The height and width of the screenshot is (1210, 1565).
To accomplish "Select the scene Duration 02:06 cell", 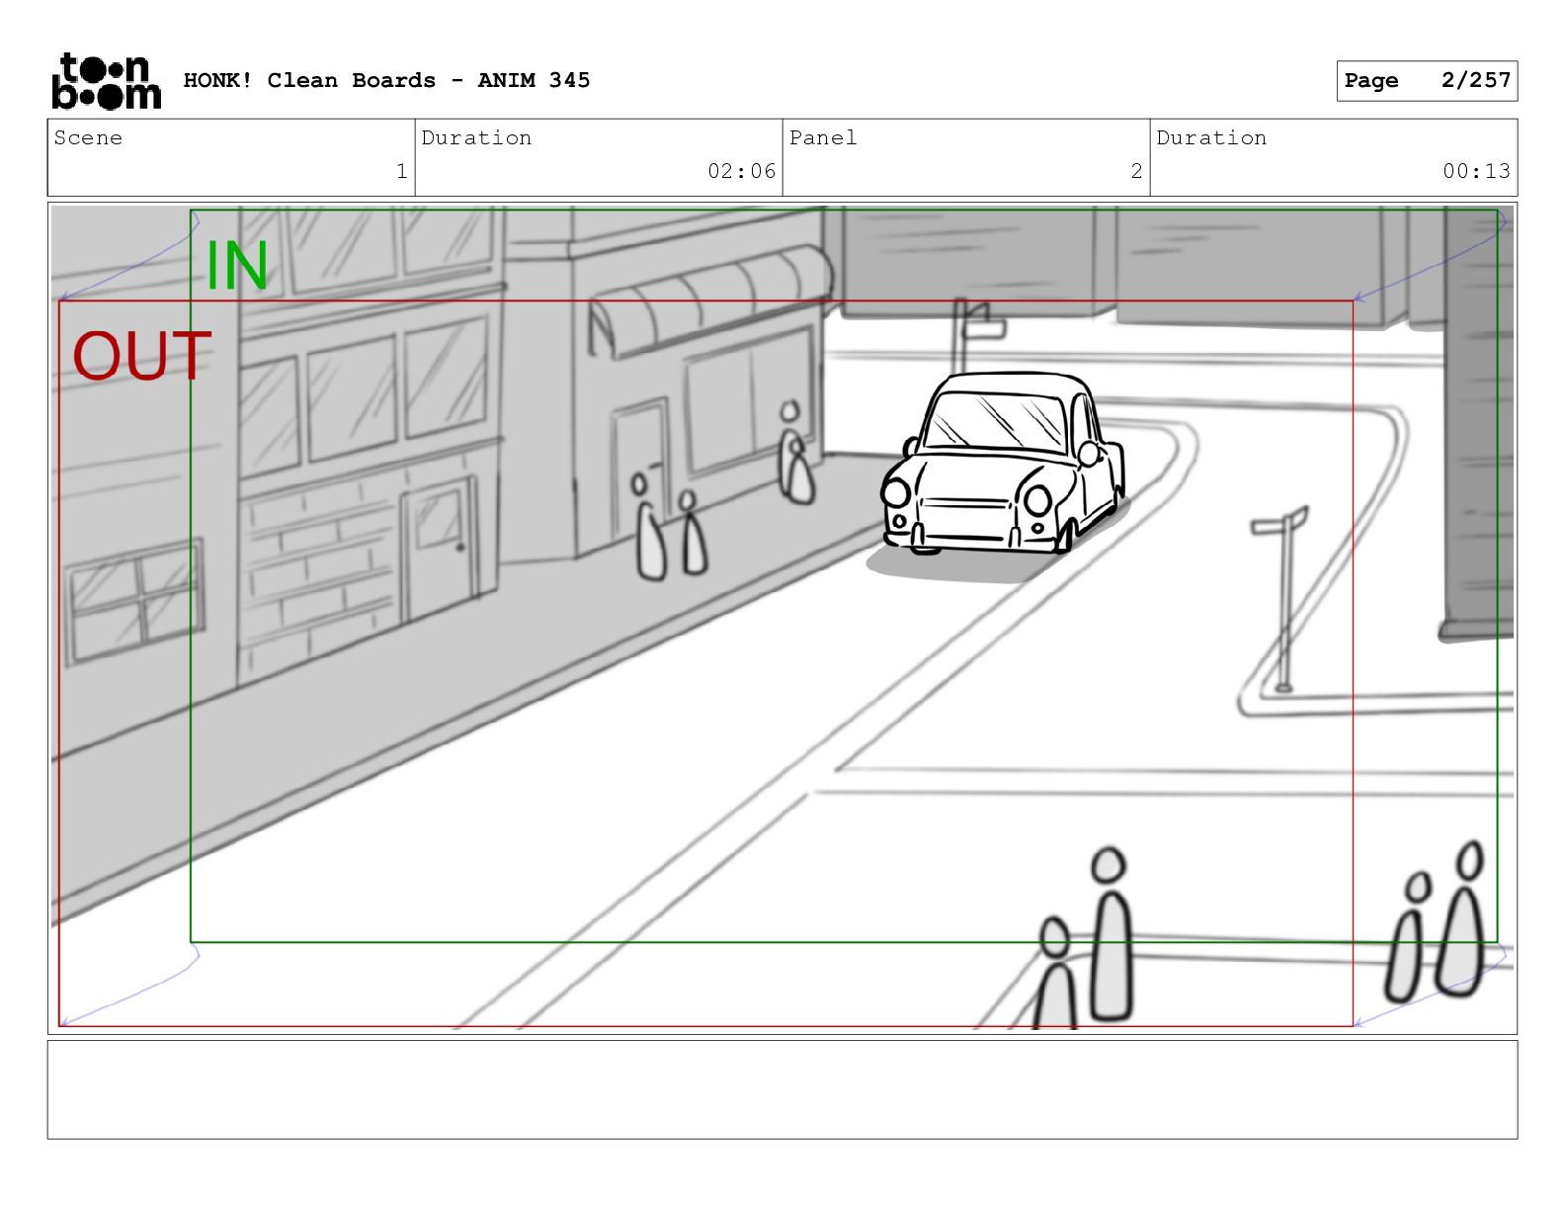I will (599, 157).
